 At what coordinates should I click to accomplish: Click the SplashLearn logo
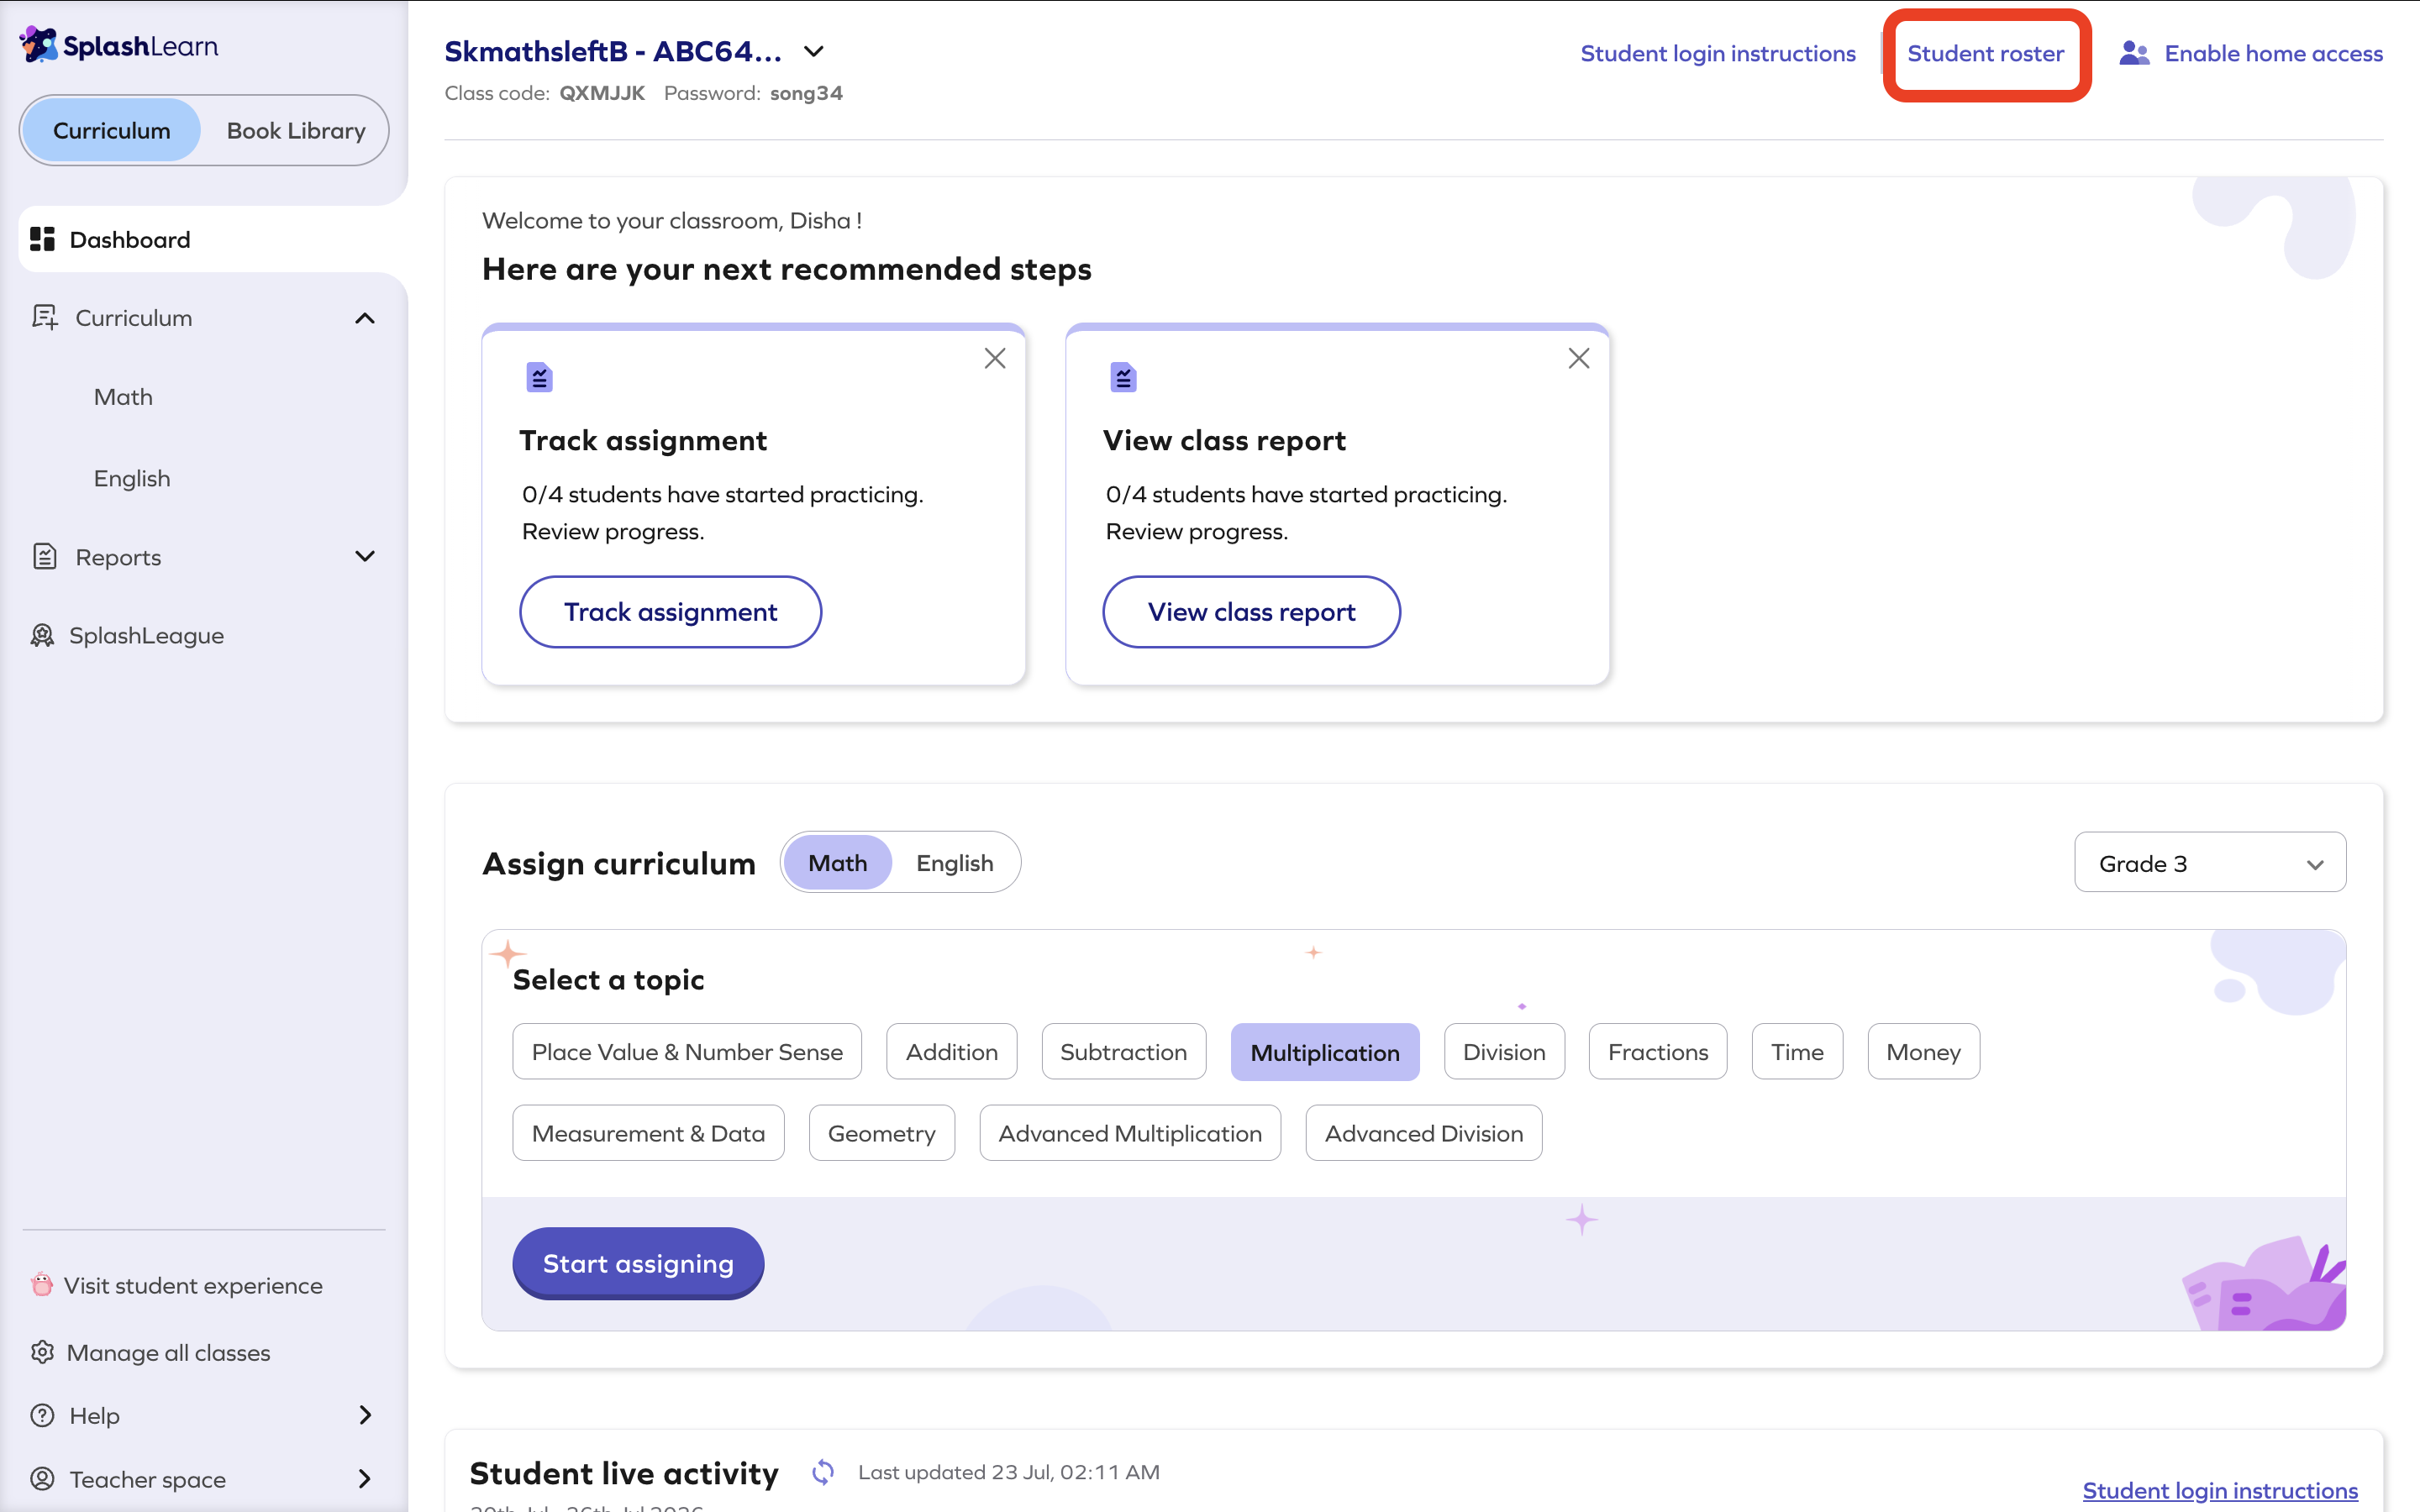119,45
